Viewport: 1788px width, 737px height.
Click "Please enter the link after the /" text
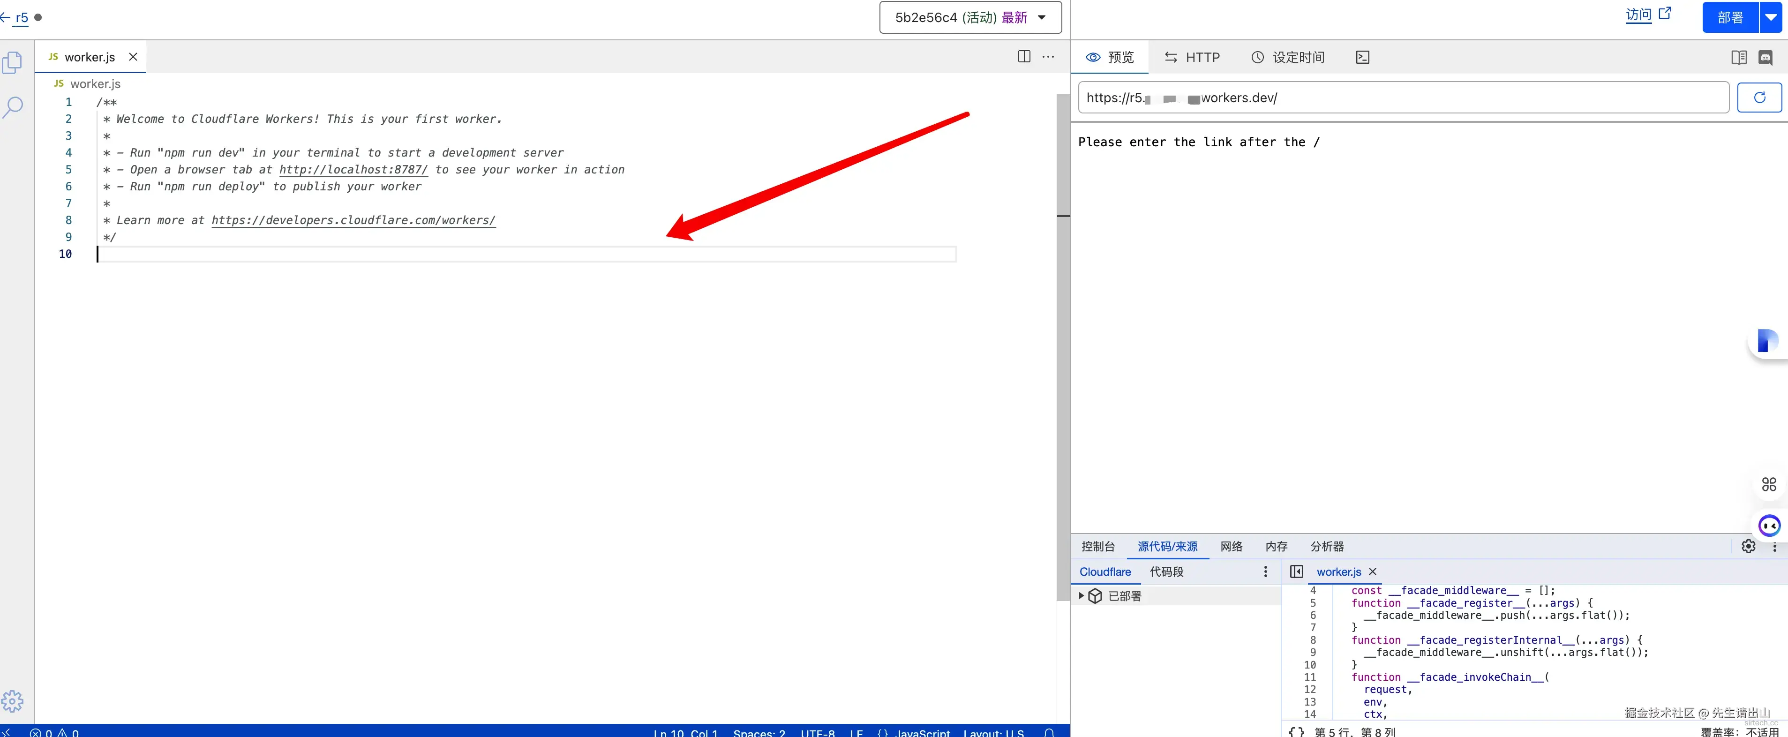click(x=1199, y=142)
